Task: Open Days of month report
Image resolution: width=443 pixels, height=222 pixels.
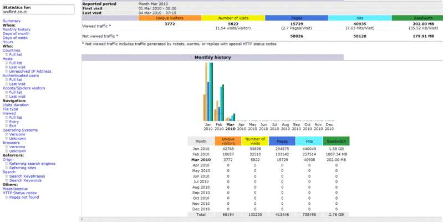Action: 16,34
